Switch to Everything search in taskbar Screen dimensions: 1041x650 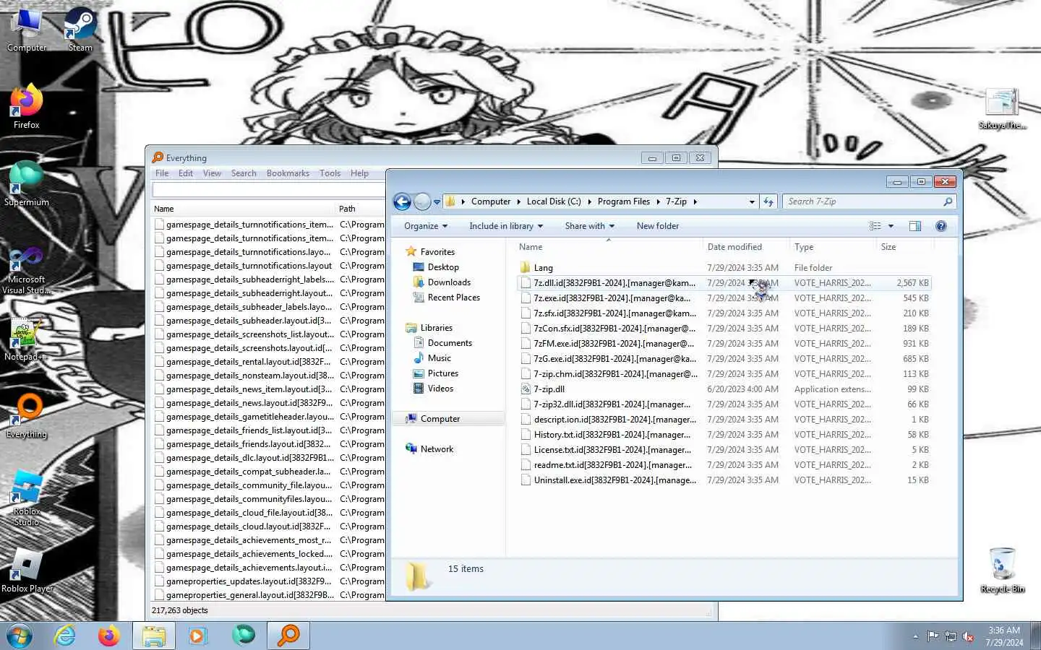coord(288,636)
